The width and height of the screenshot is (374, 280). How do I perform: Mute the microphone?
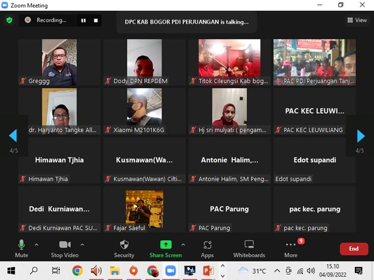[x=21, y=247]
